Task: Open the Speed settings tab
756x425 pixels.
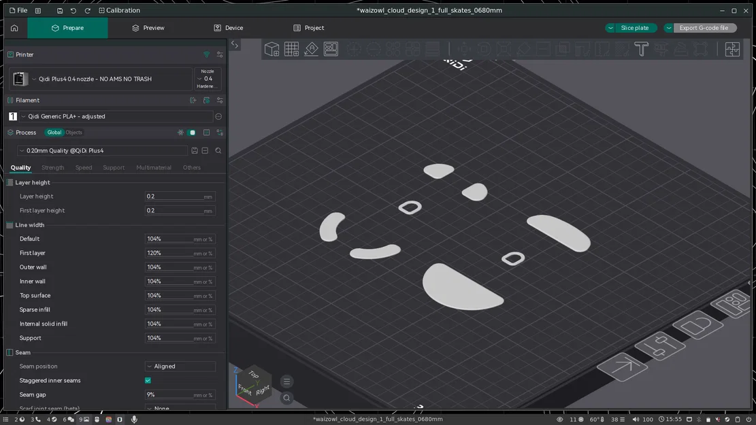Action: 84,168
